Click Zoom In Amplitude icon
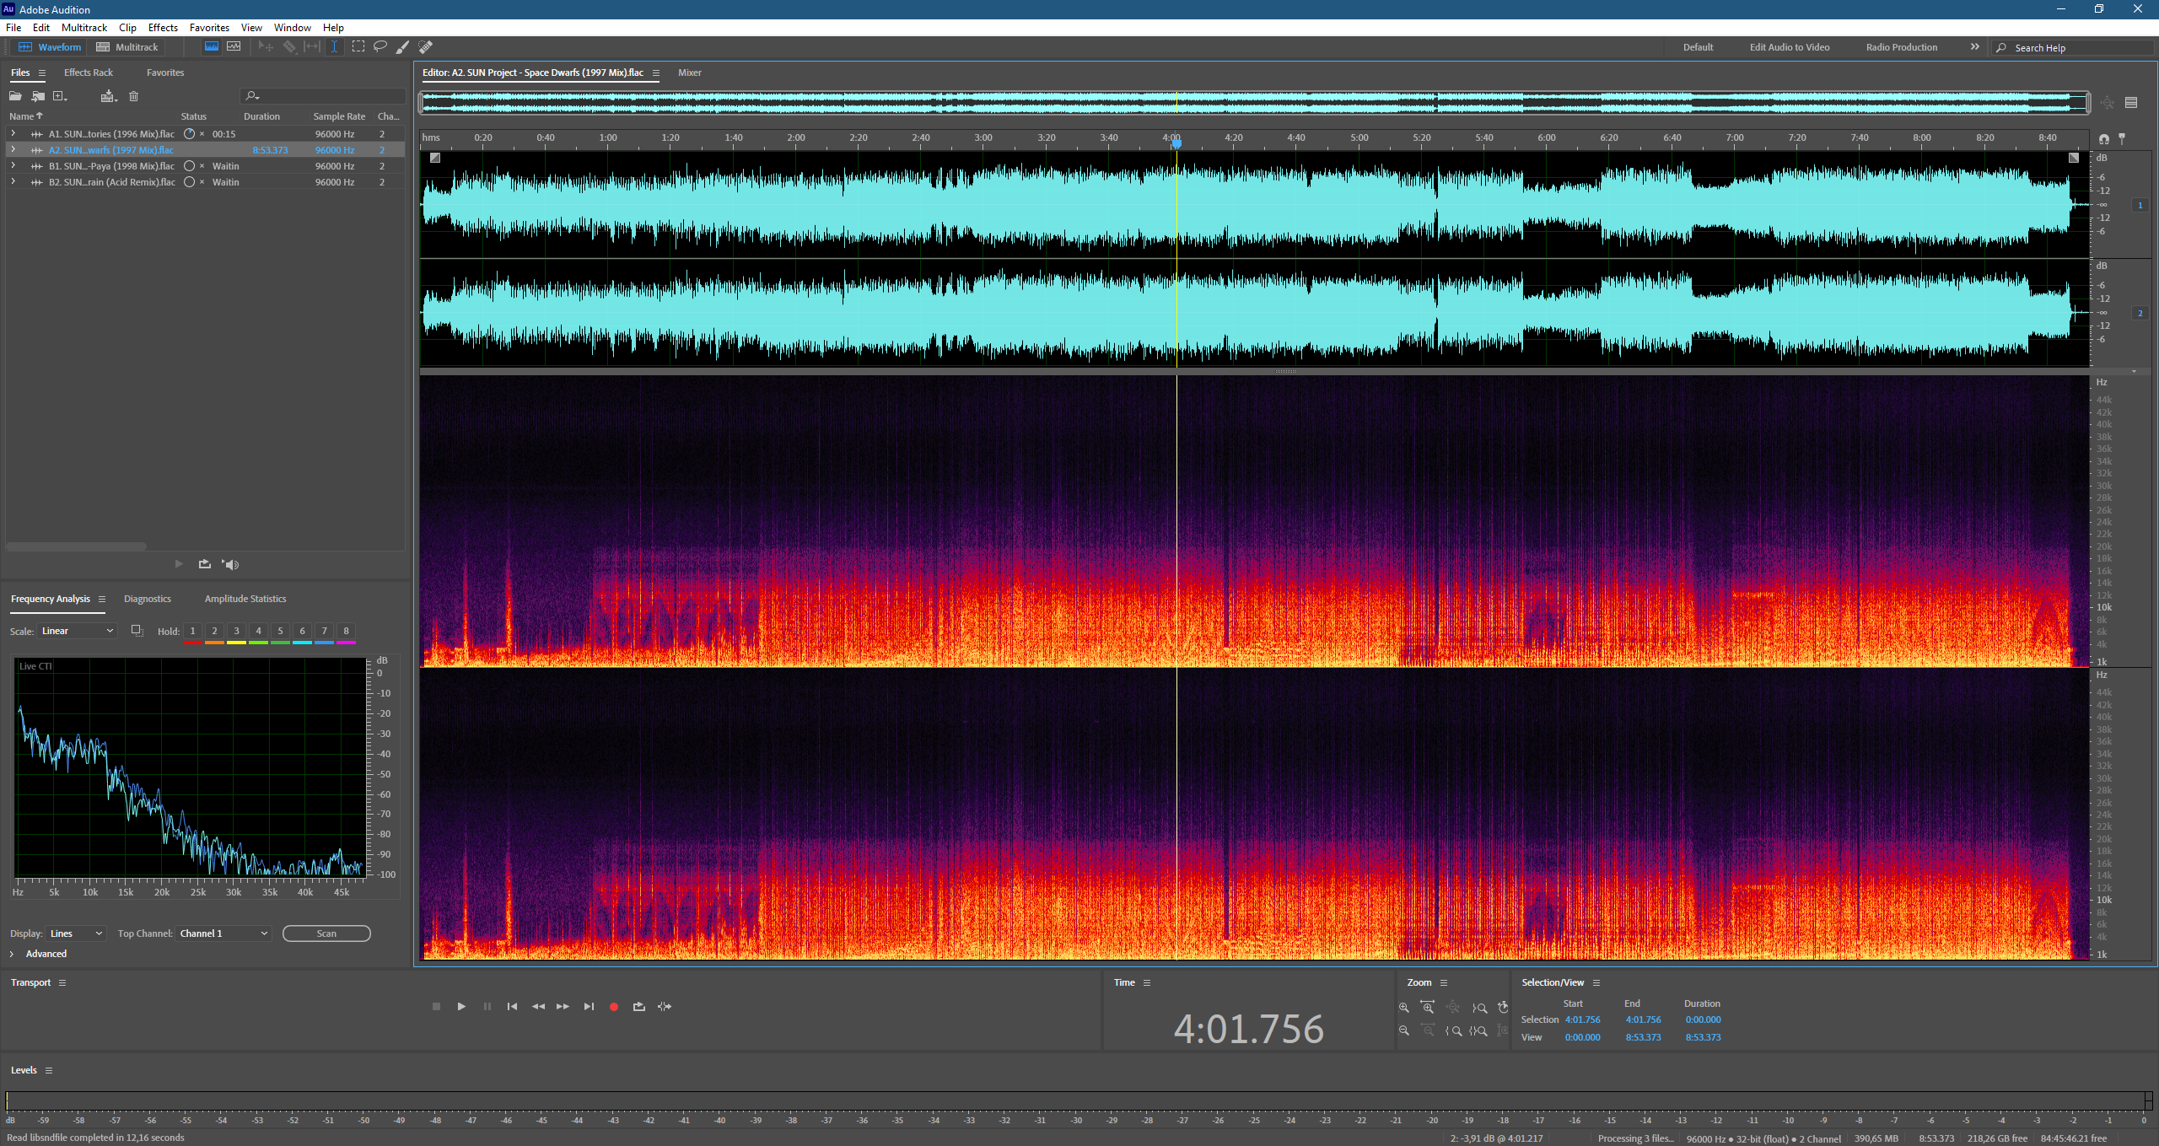 click(x=1404, y=1008)
